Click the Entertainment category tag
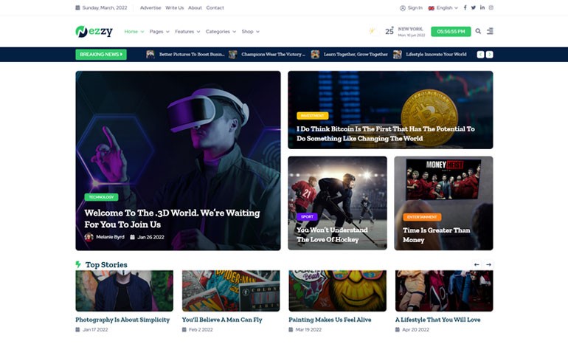Screen dimensions: 568x347 pyautogui.click(x=422, y=217)
